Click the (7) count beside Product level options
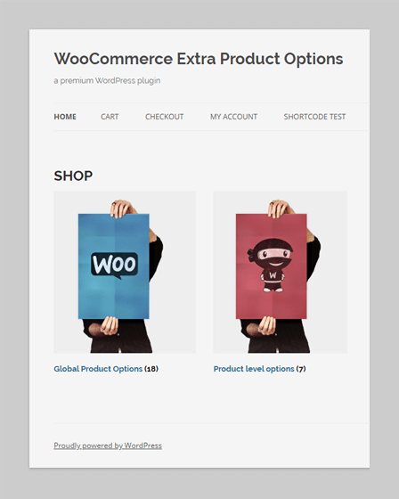The width and height of the screenshot is (399, 499). pyautogui.click(x=301, y=369)
